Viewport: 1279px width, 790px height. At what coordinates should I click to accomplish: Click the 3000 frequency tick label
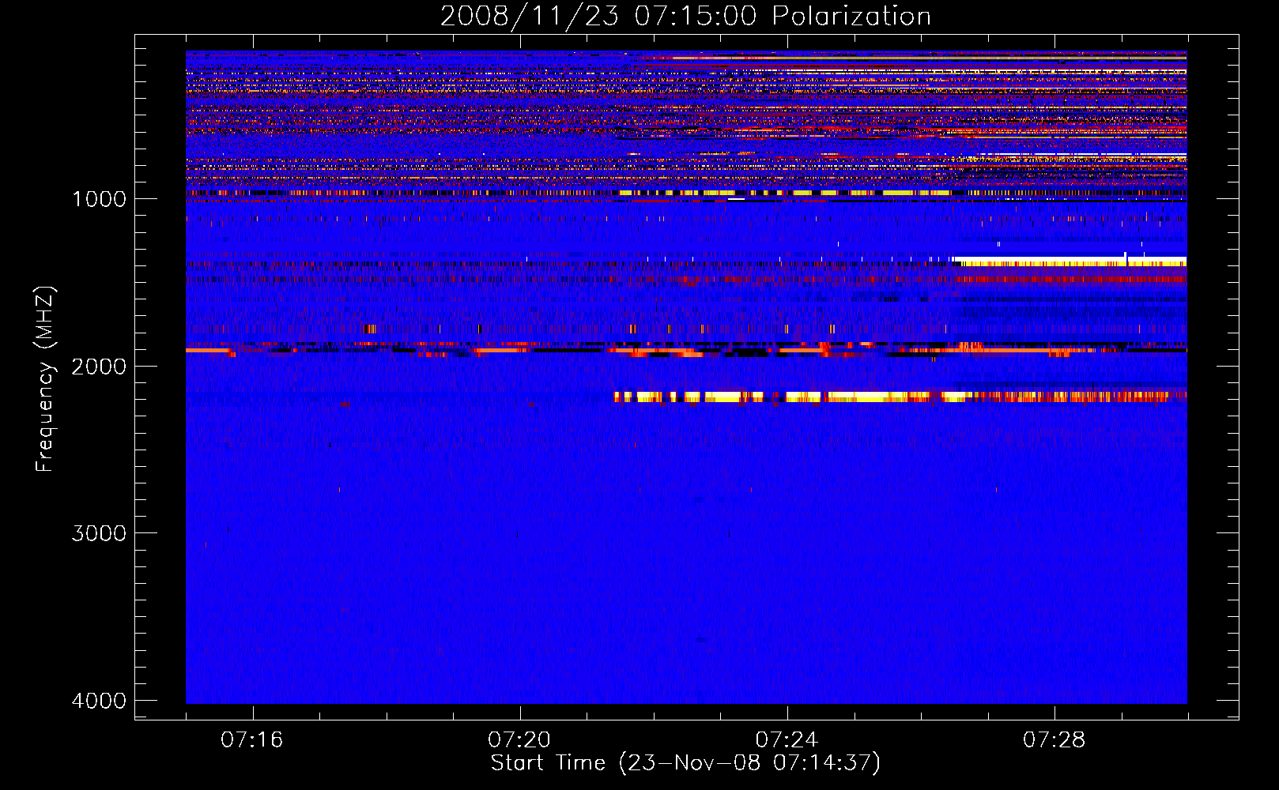point(100,533)
